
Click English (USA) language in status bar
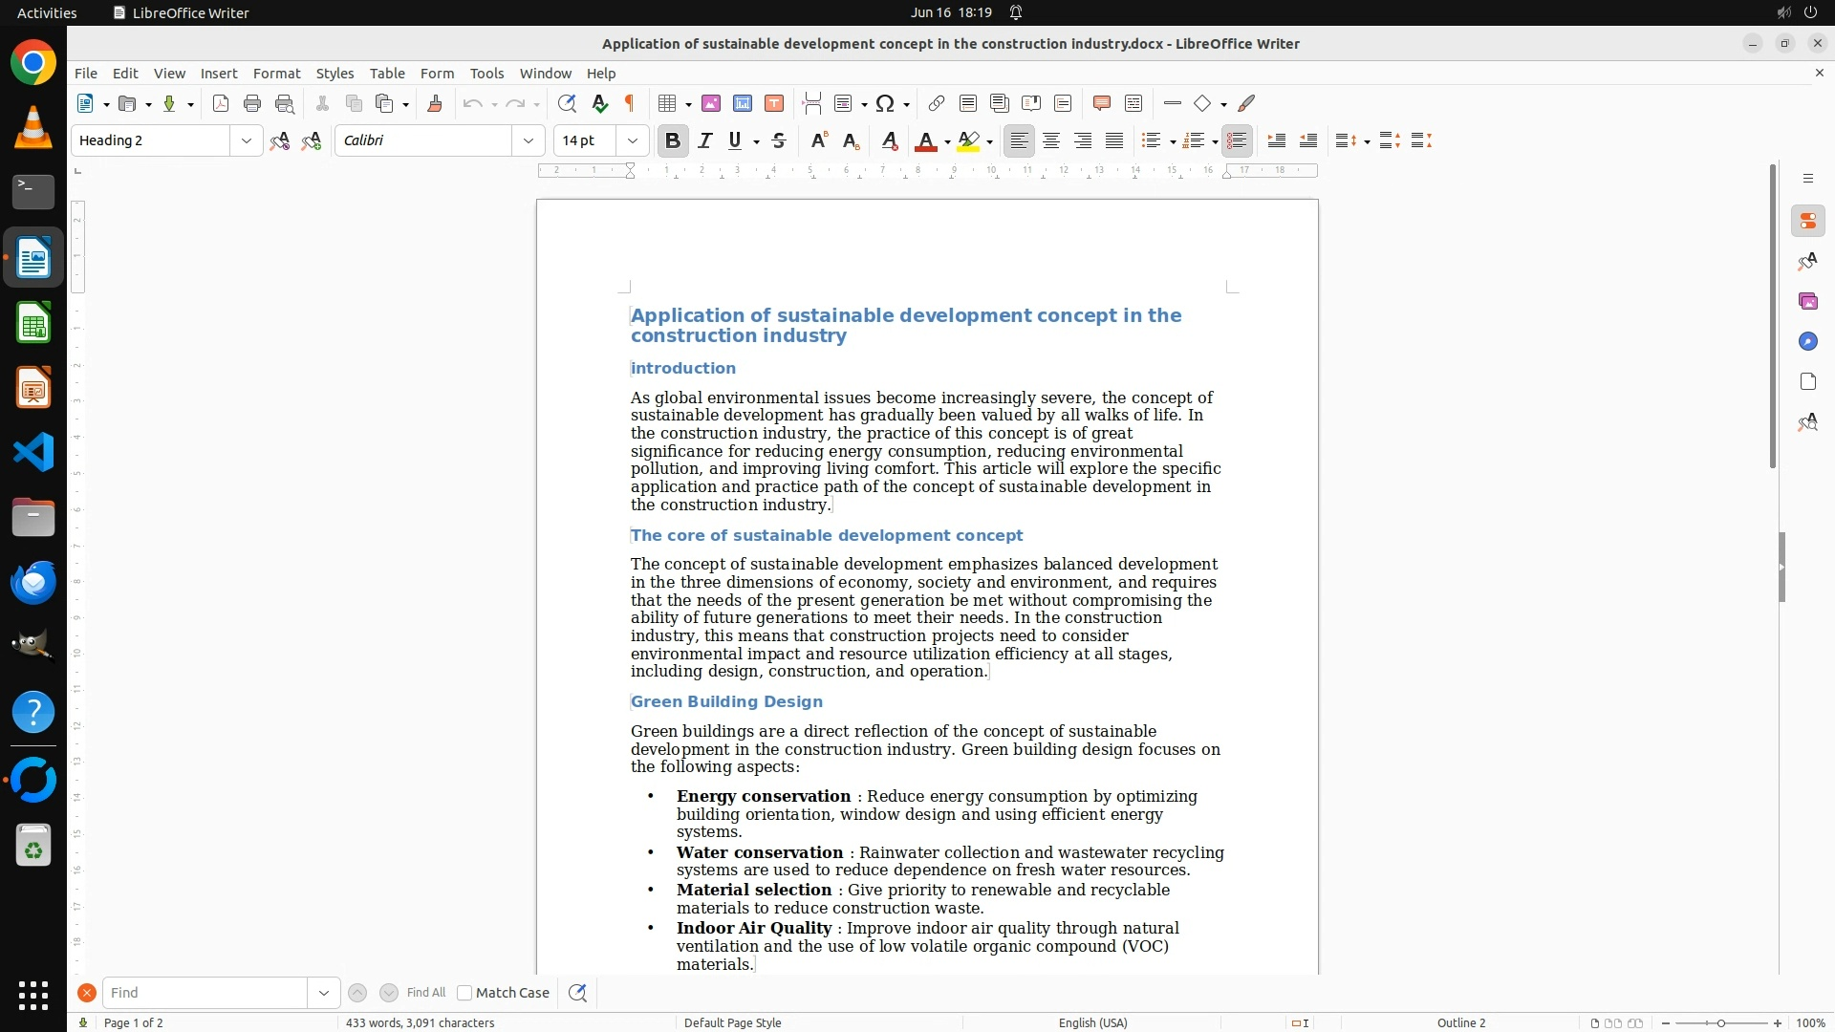click(1092, 1022)
